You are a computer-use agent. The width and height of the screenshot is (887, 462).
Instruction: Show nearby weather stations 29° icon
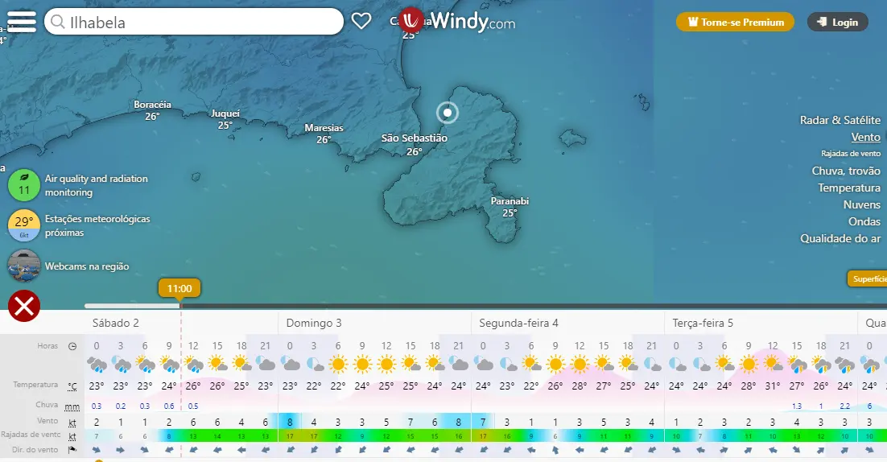pos(24,225)
